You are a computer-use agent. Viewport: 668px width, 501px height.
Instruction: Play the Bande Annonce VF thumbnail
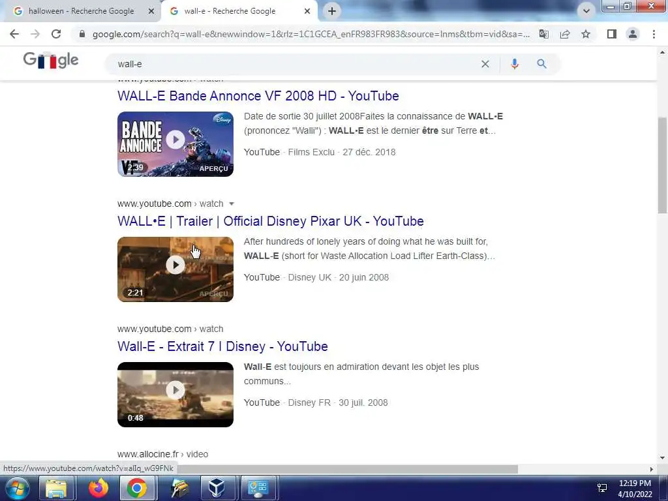(175, 144)
